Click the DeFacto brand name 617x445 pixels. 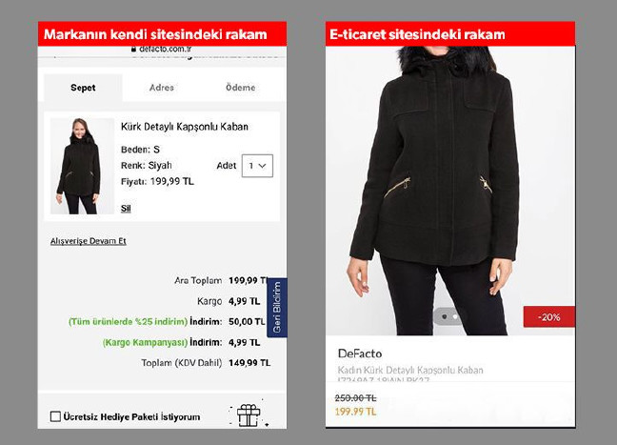tap(360, 354)
